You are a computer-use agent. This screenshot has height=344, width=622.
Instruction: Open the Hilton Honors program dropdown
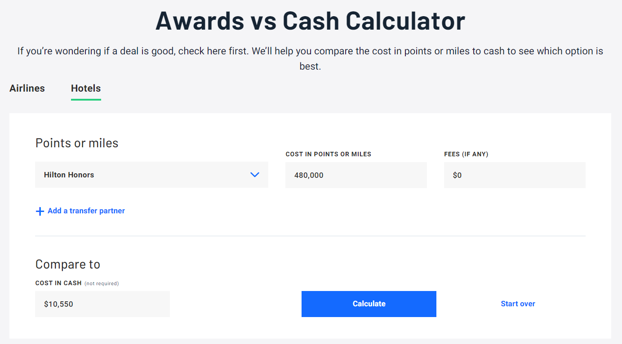(151, 175)
